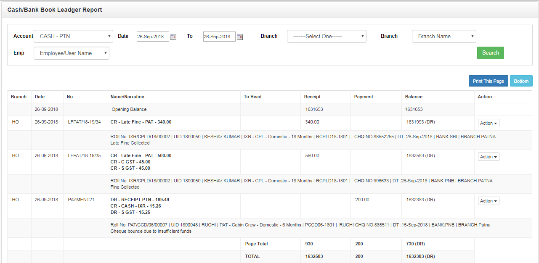This screenshot has width=539, height=263.
Task: Click the Cash/Bank Book Leadger Report title
Action: (55, 10)
